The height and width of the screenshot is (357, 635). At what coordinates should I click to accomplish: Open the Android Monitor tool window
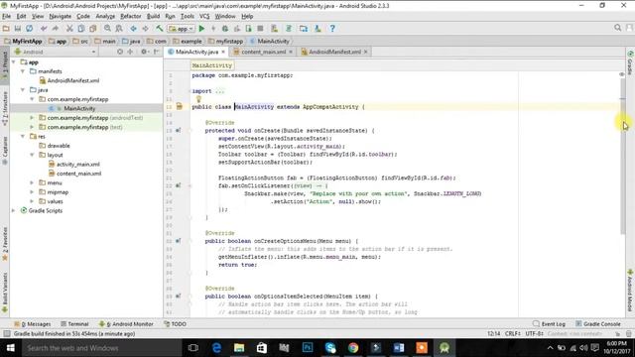tap(126, 324)
